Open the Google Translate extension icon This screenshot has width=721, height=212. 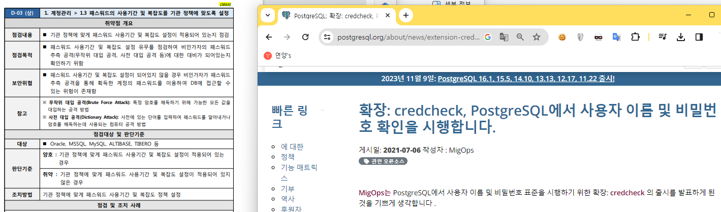coord(616,37)
